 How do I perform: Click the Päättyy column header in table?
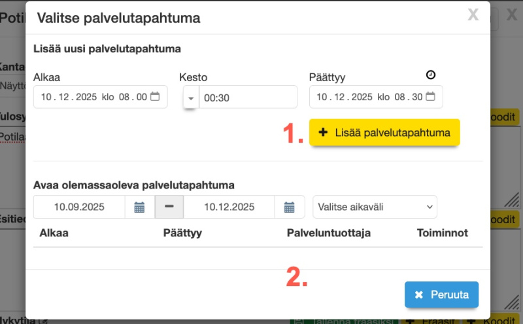[x=182, y=233]
